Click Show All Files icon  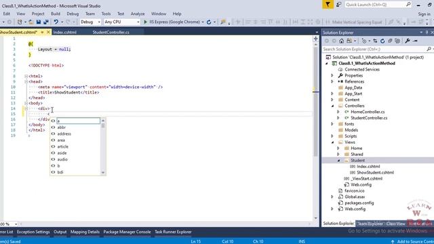pos(397,41)
